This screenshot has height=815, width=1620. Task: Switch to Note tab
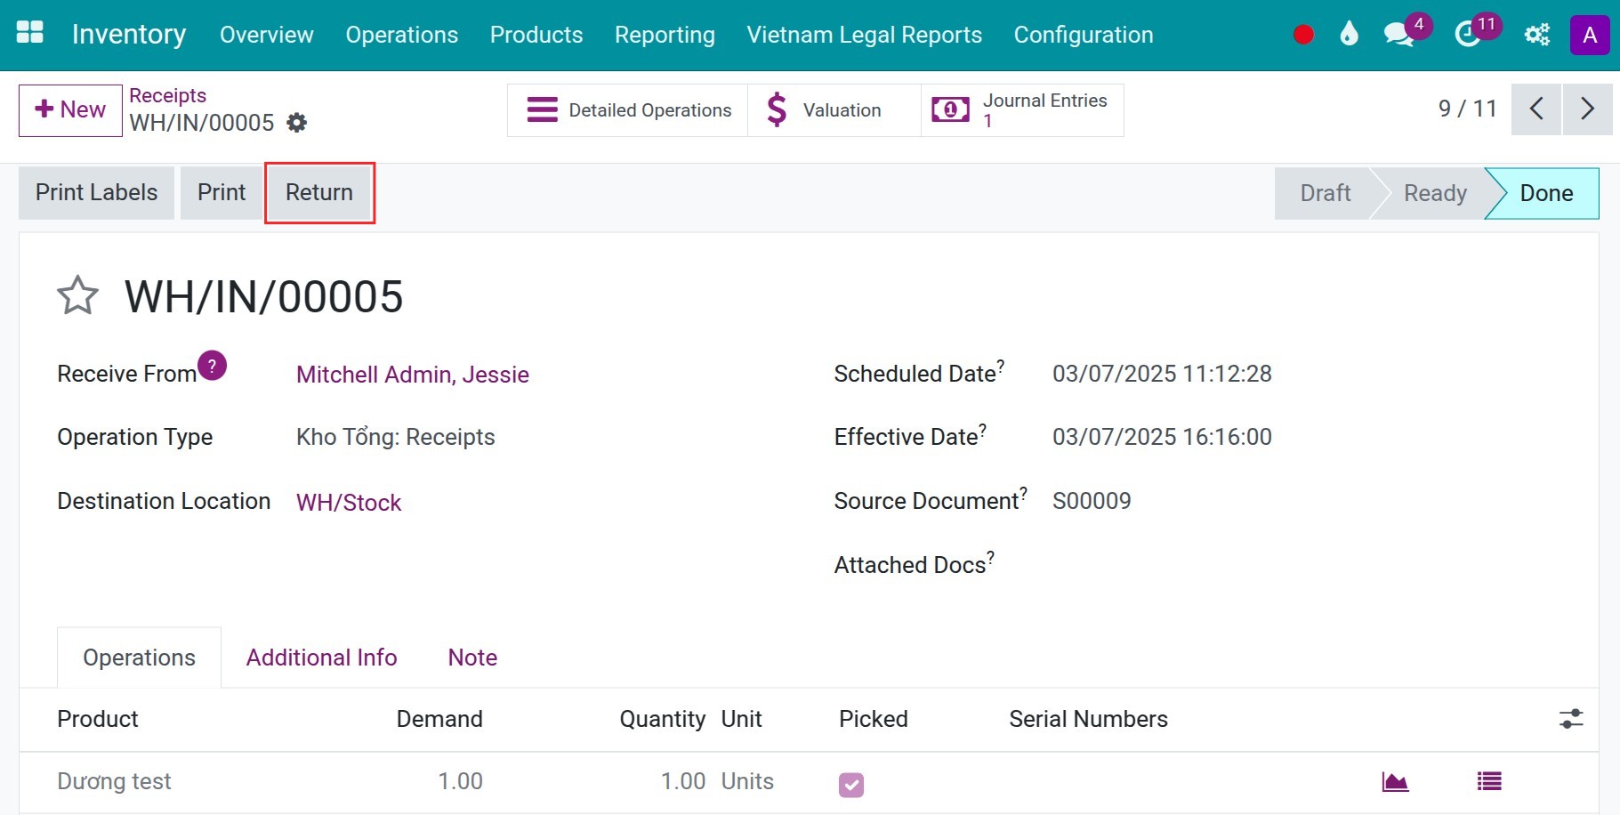tap(472, 658)
